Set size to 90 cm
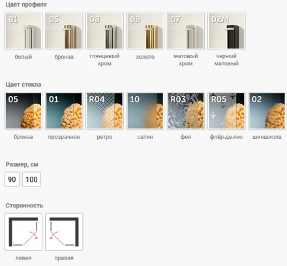The image size is (287, 266). [12, 179]
